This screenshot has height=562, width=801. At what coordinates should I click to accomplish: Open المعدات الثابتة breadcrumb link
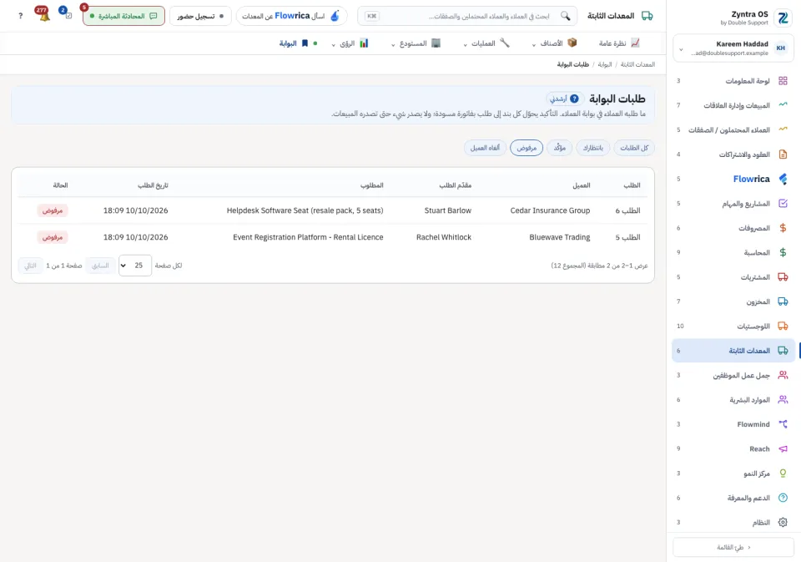637,64
